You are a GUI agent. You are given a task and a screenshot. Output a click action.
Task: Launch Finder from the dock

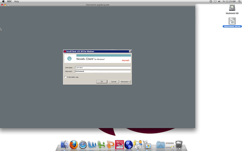click(x=65, y=145)
